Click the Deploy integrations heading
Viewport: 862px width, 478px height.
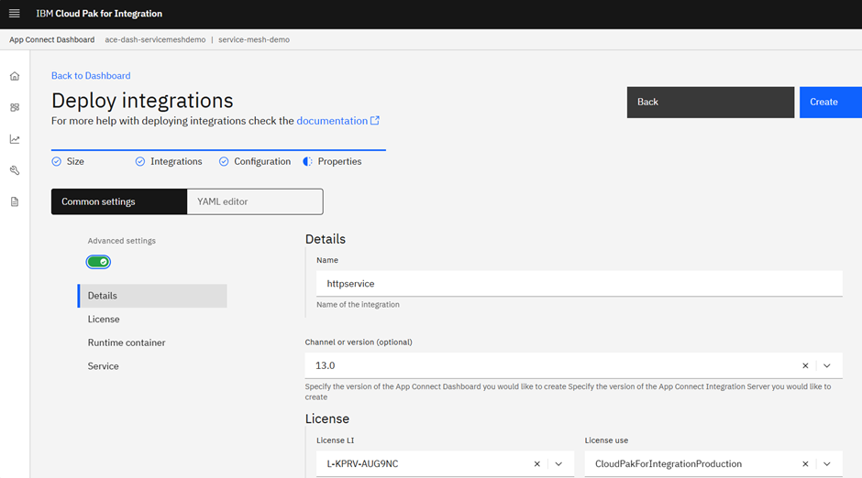[142, 101]
